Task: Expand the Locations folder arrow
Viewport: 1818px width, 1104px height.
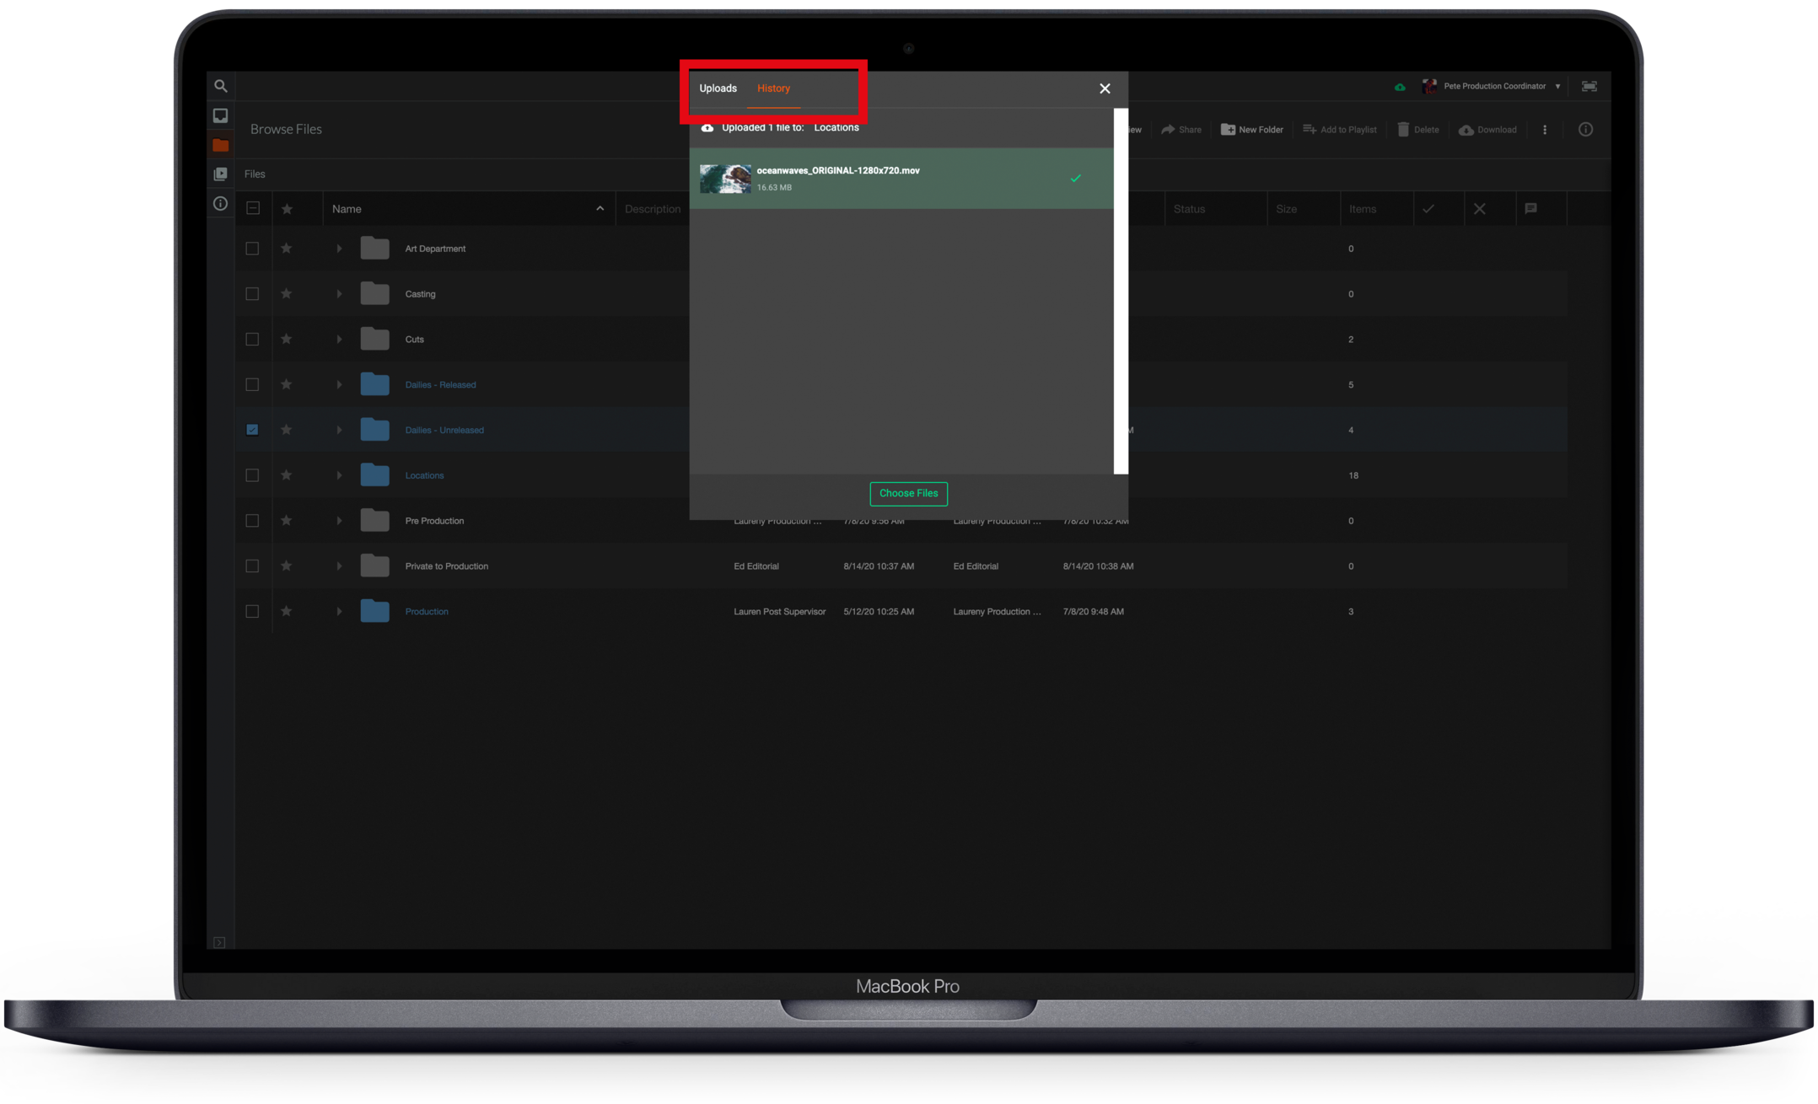Action: [x=339, y=475]
